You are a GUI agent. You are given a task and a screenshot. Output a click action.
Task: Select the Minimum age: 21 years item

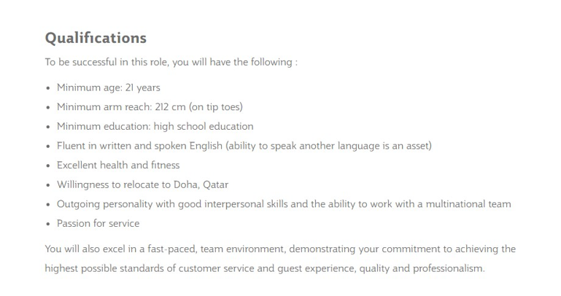click(109, 87)
